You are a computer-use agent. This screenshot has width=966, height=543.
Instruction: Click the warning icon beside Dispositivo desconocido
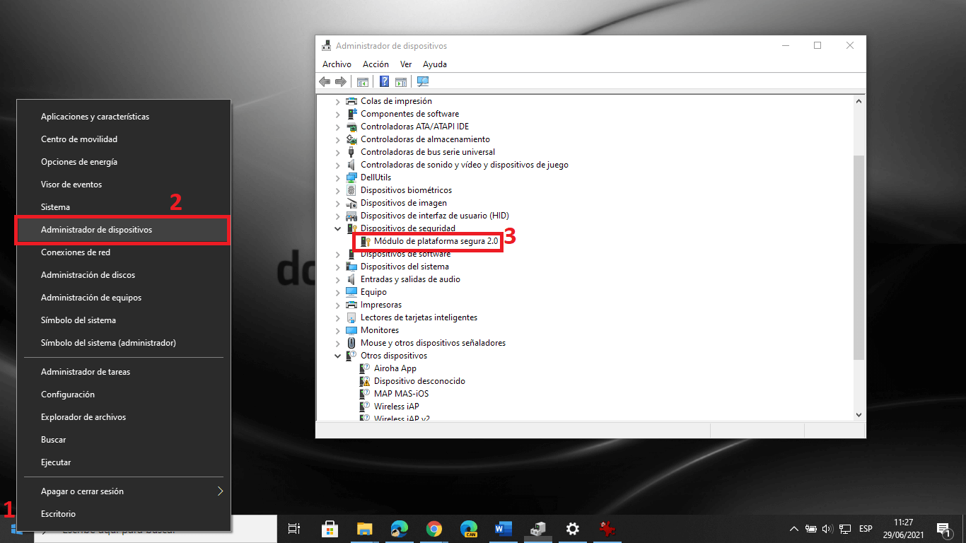[x=366, y=381]
